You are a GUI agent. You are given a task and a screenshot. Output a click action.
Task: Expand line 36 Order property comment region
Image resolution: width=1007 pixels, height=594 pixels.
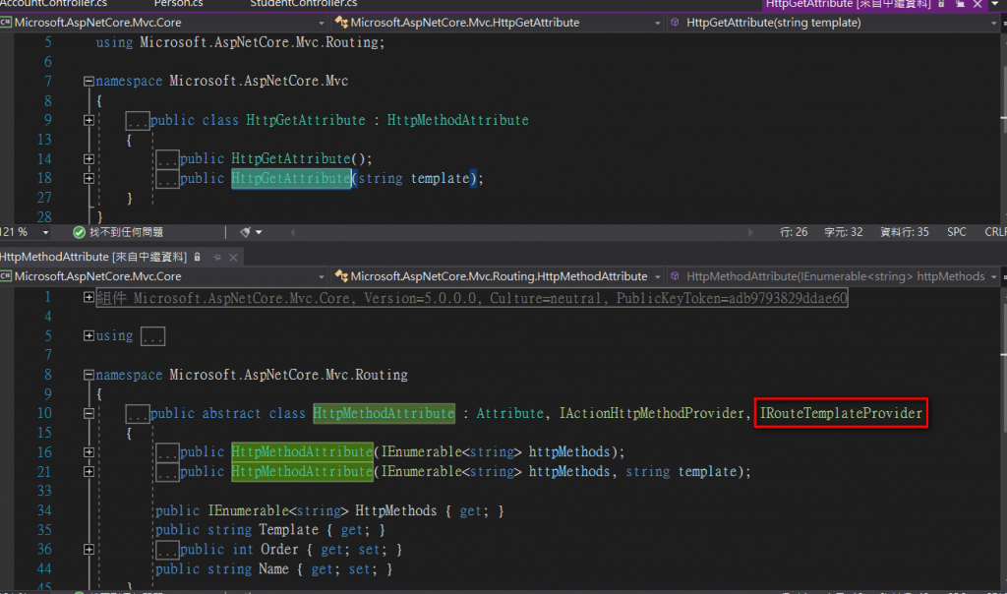(89, 549)
